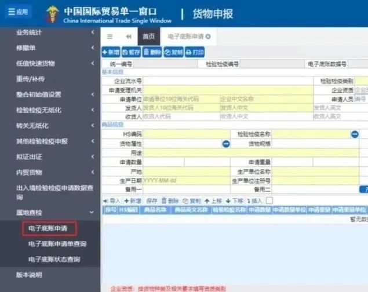Click the 删除 toolbar button at top
The image size is (368, 292).
tap(152, 52)
